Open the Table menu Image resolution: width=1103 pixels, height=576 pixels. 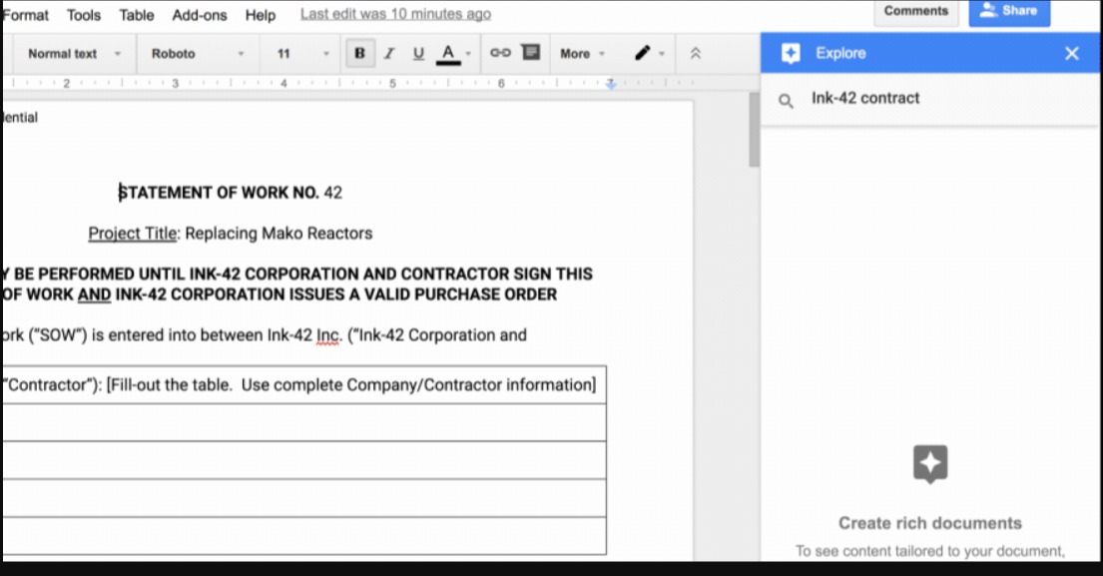tap(137, 15)
